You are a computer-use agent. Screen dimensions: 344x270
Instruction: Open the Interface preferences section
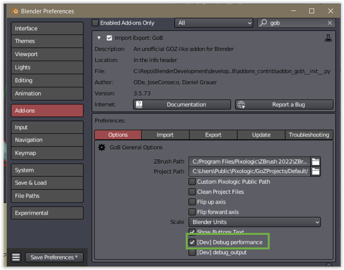point(47,28)
